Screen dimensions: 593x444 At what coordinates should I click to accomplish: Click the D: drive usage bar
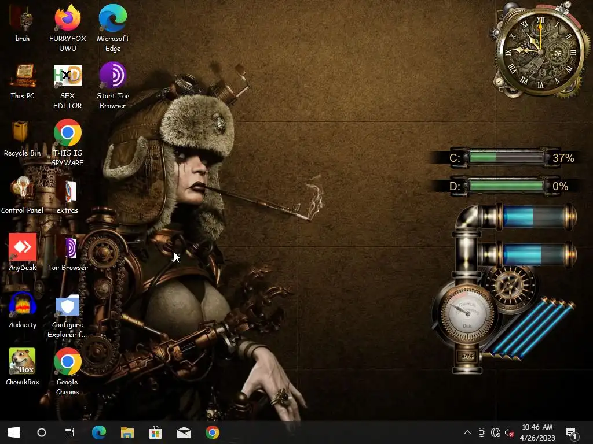point(506,186)
